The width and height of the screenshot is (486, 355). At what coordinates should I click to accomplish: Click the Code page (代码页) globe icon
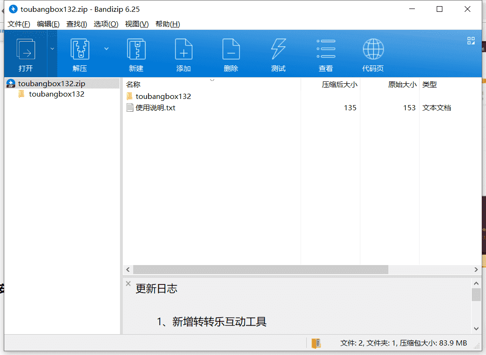373,49
